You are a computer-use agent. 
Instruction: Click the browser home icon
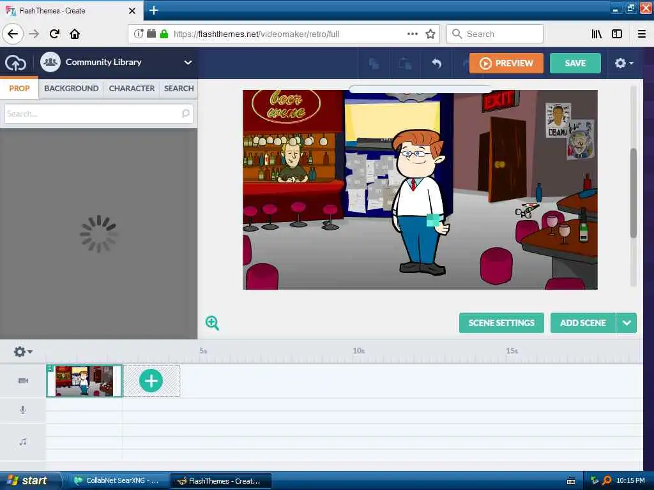point(75,34)
